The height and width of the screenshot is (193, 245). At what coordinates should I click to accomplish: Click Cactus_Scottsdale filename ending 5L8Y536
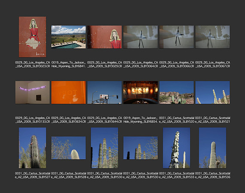(212, 175)
